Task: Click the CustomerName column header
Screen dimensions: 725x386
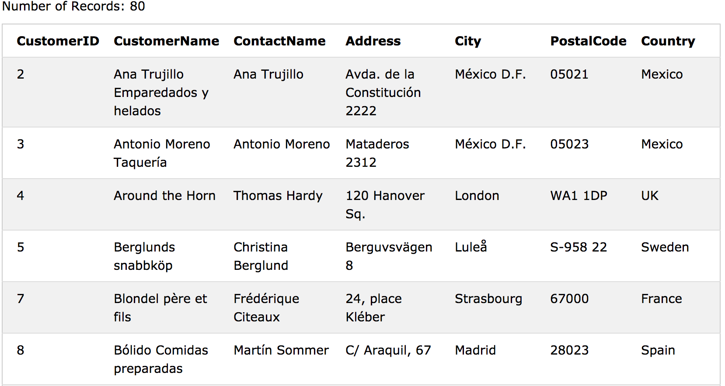Action: click(x=166, y=41)
